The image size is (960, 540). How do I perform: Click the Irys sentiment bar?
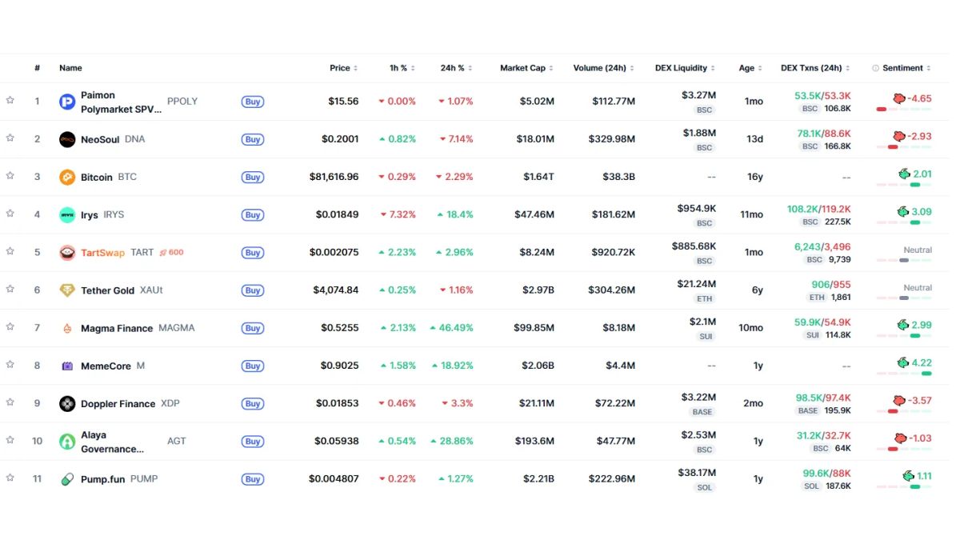904,222
